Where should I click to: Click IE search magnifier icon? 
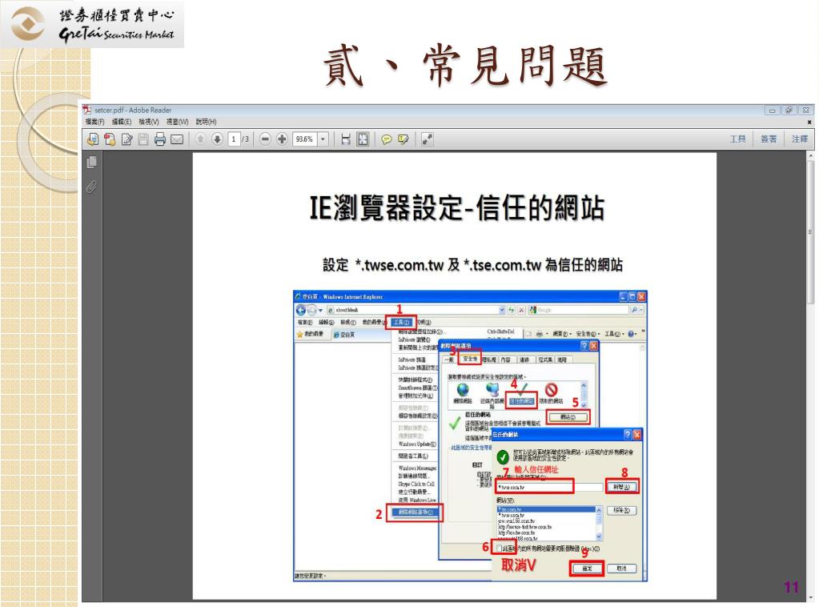(x=635, y=310)
